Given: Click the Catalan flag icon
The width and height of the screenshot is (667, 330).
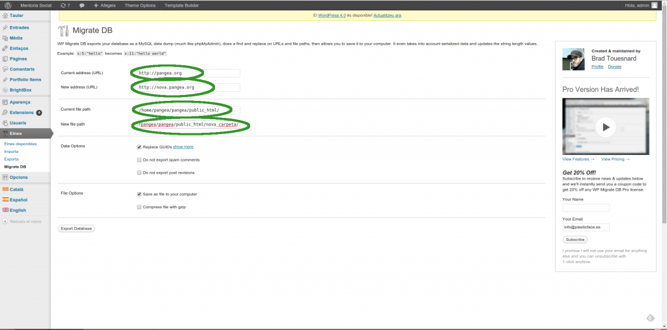Looking at the screenshot, I should pyautogui.click(x=5, y=189).
